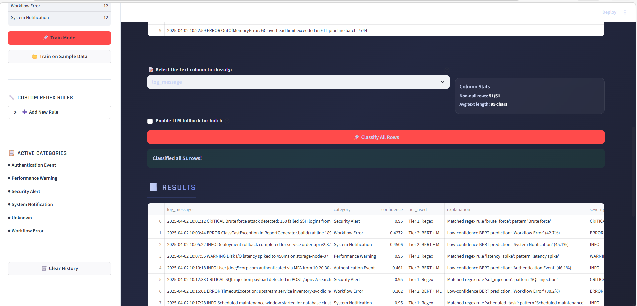637x306 pixels.
Task: Click the Deploy menu item
Action: pyautogui.click(x=609, y=12)
